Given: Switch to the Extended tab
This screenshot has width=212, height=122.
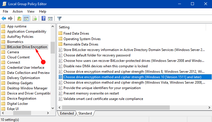Looking at the screenshot, I should tap(67, 113).
